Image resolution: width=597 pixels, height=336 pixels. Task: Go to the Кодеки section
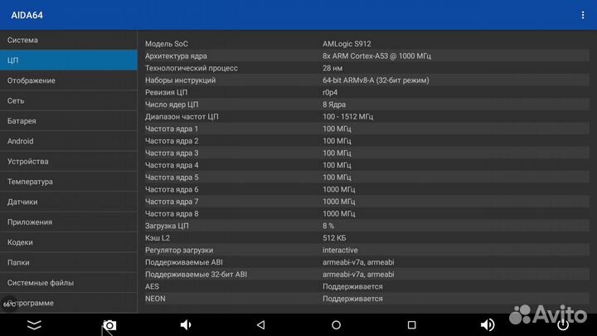point(69,242)
